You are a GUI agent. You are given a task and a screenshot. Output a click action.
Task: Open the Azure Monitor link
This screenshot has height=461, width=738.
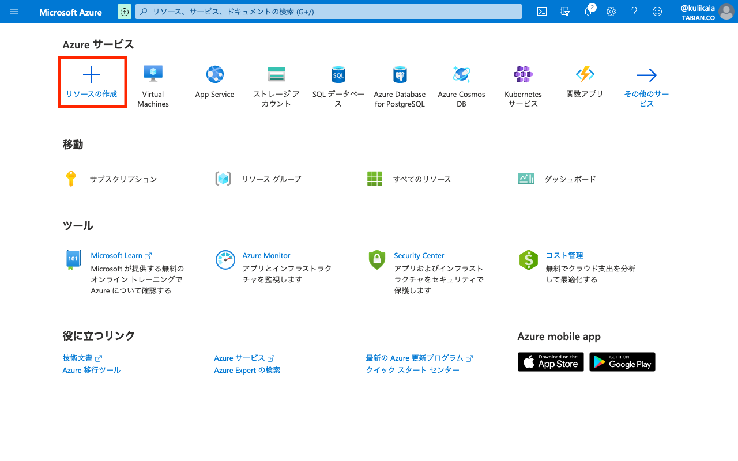point(266,255)
